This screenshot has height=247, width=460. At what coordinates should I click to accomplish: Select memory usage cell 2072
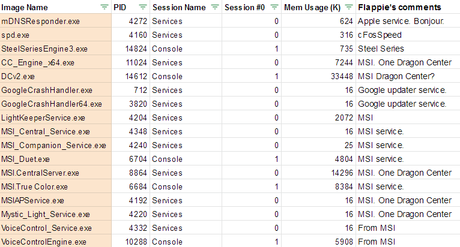point(319,118)
